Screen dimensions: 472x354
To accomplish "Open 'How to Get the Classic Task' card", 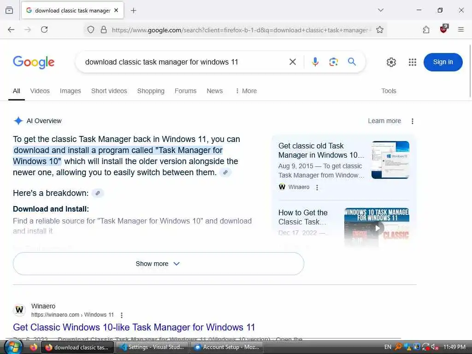I will tap(303, 217).
